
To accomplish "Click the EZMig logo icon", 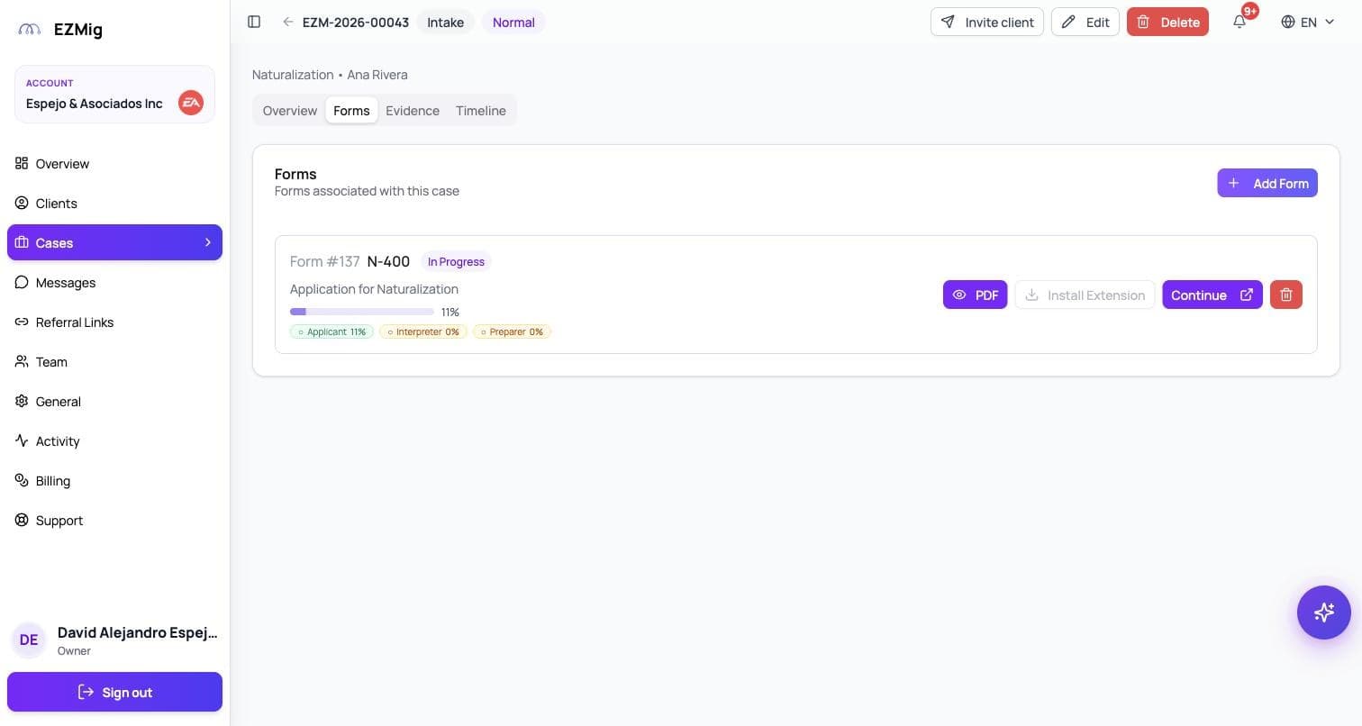I will tap(30, 30).
